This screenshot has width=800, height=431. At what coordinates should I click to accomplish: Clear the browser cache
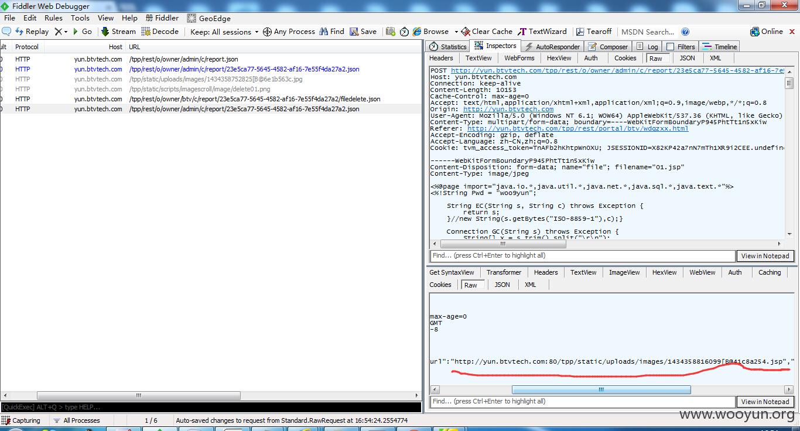(x=487, y=32)
